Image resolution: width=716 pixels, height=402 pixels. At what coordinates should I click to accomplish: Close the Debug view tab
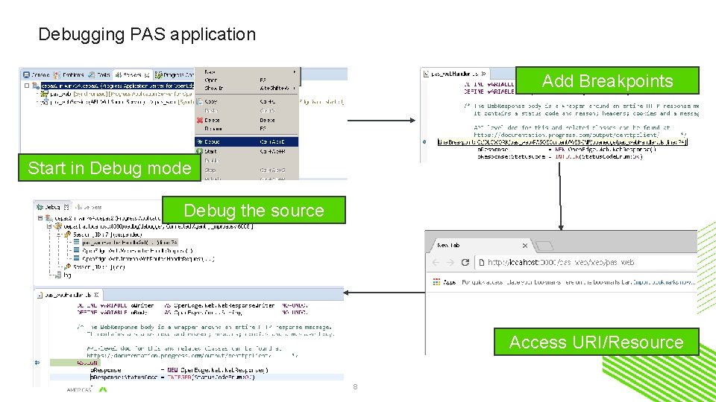66,207
